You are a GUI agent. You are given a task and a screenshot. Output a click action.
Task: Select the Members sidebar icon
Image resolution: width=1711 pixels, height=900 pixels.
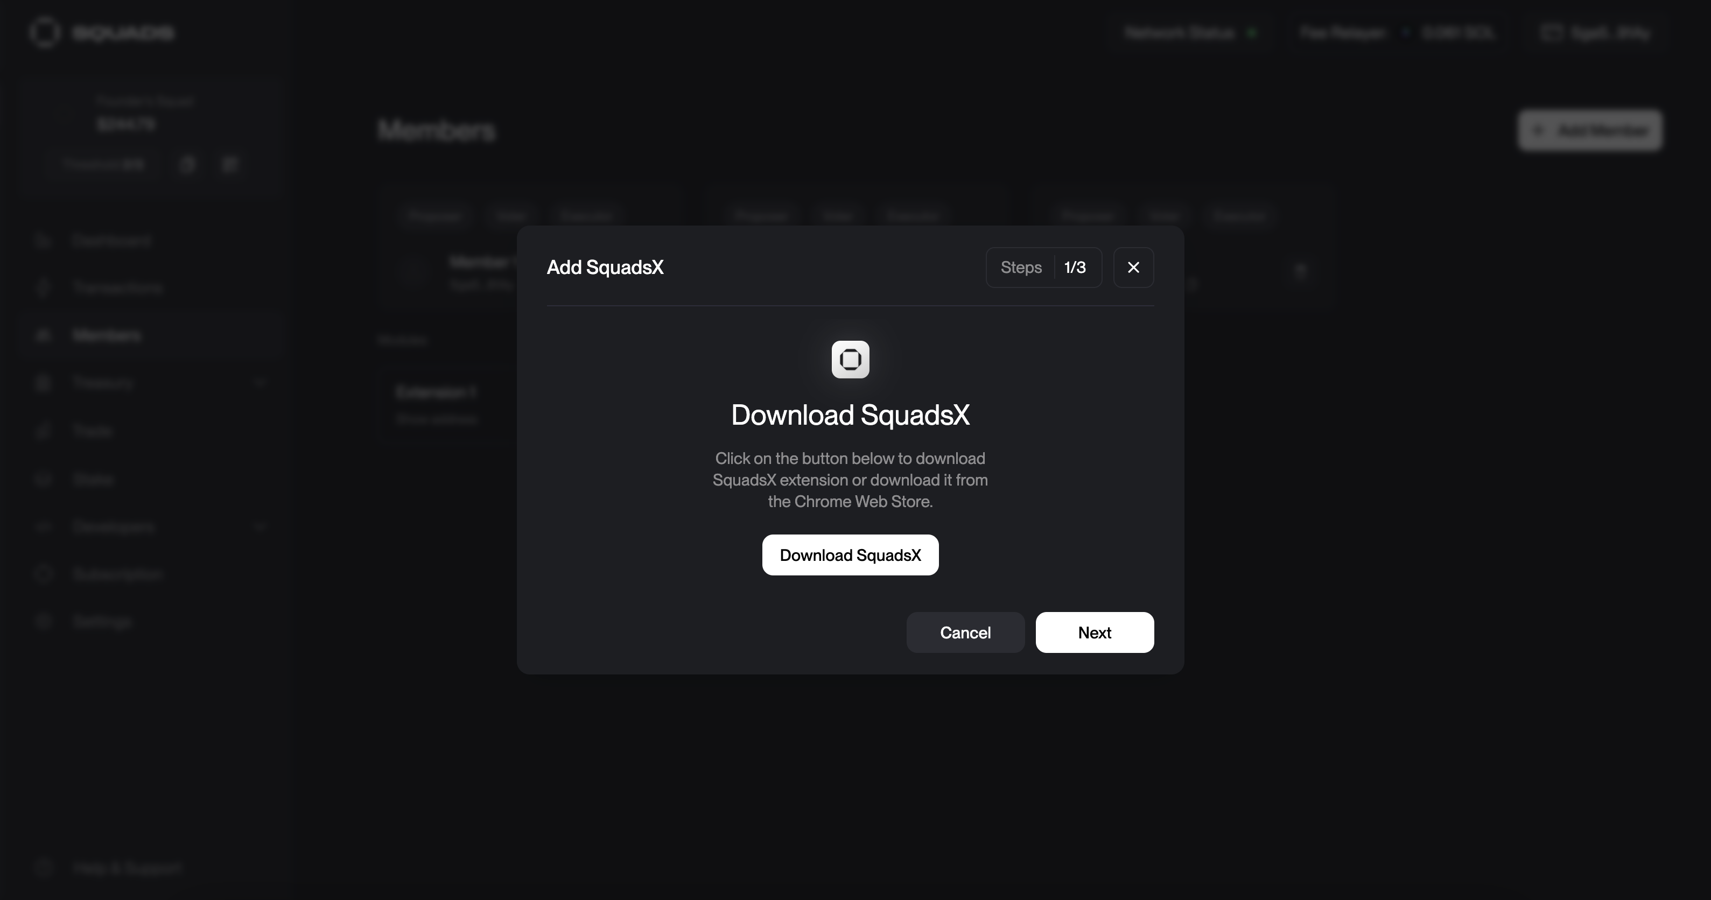click(43, 335)
